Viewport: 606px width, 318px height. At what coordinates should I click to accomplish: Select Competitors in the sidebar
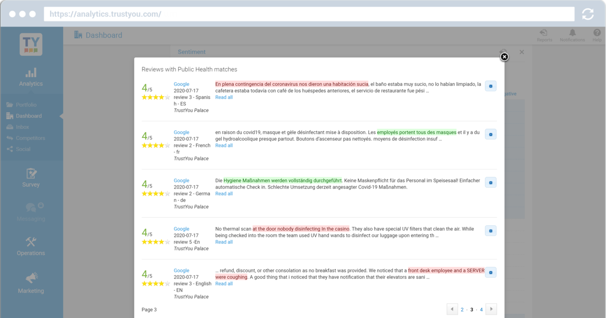pos(30,138)
